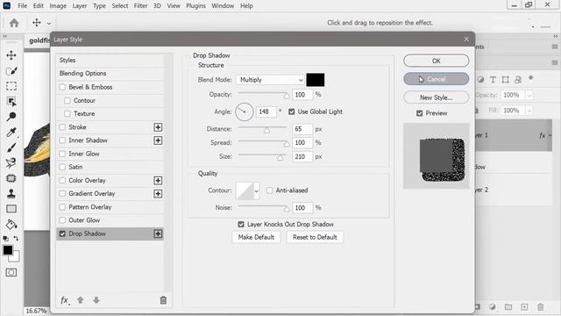This screenshot has height=316, width=561.
Task: Select the Move tool in toolbar
Action: (11, 55)
